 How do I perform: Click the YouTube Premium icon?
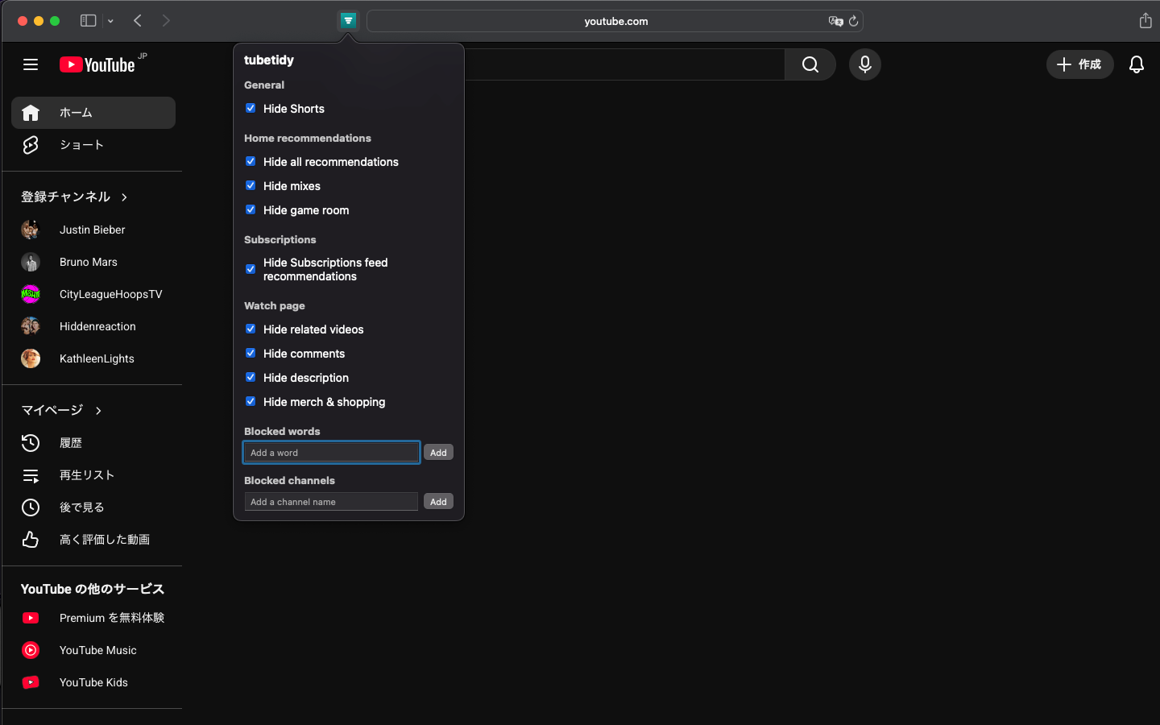[x=31, y=618]
